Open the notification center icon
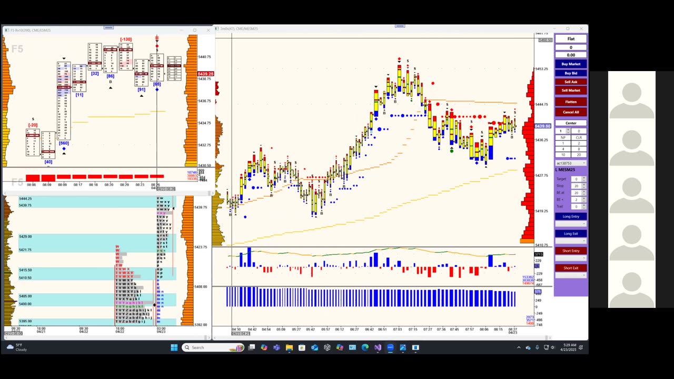The image size is (674, 379). 581,347
